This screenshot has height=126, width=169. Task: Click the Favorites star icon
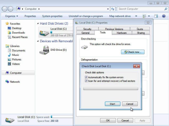(x=7, y=23)
